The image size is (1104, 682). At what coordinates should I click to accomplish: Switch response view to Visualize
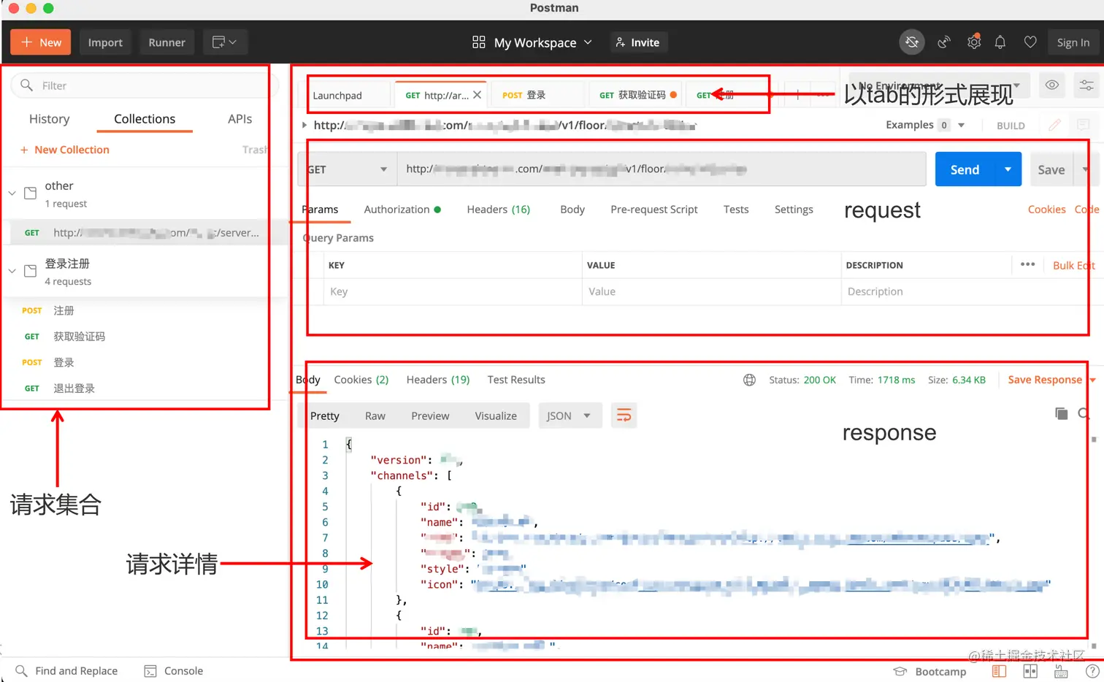(x=496, y=416)
